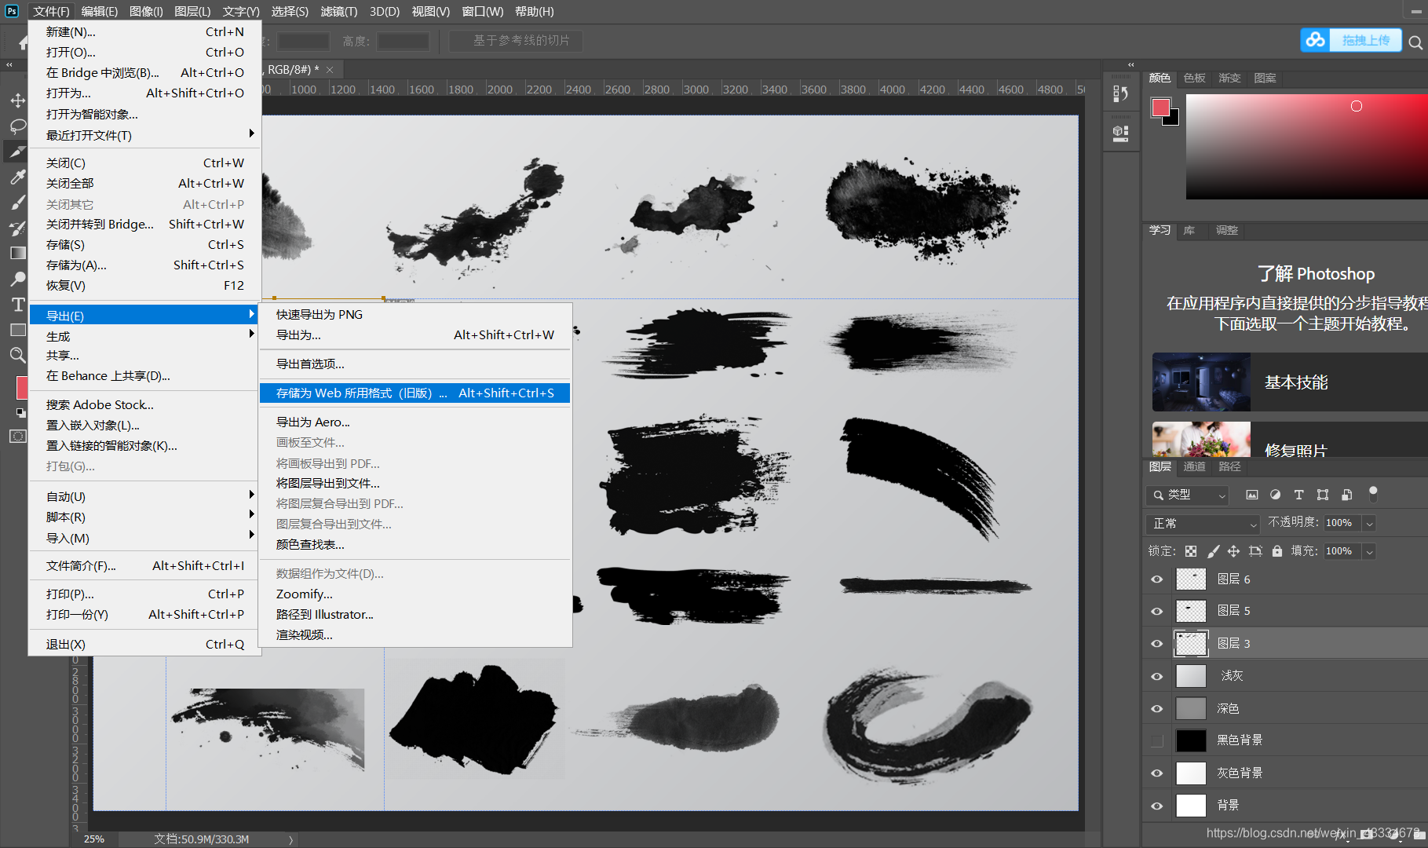Filter layers by pixel layer icon
1428x848 pixels.
tap(1252, 495)
